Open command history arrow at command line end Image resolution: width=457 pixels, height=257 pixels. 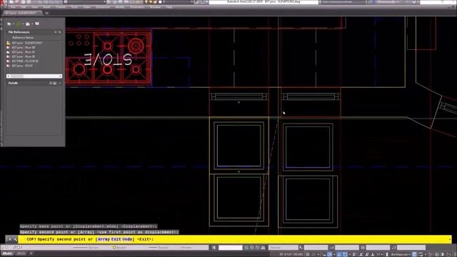coord(450,239)
